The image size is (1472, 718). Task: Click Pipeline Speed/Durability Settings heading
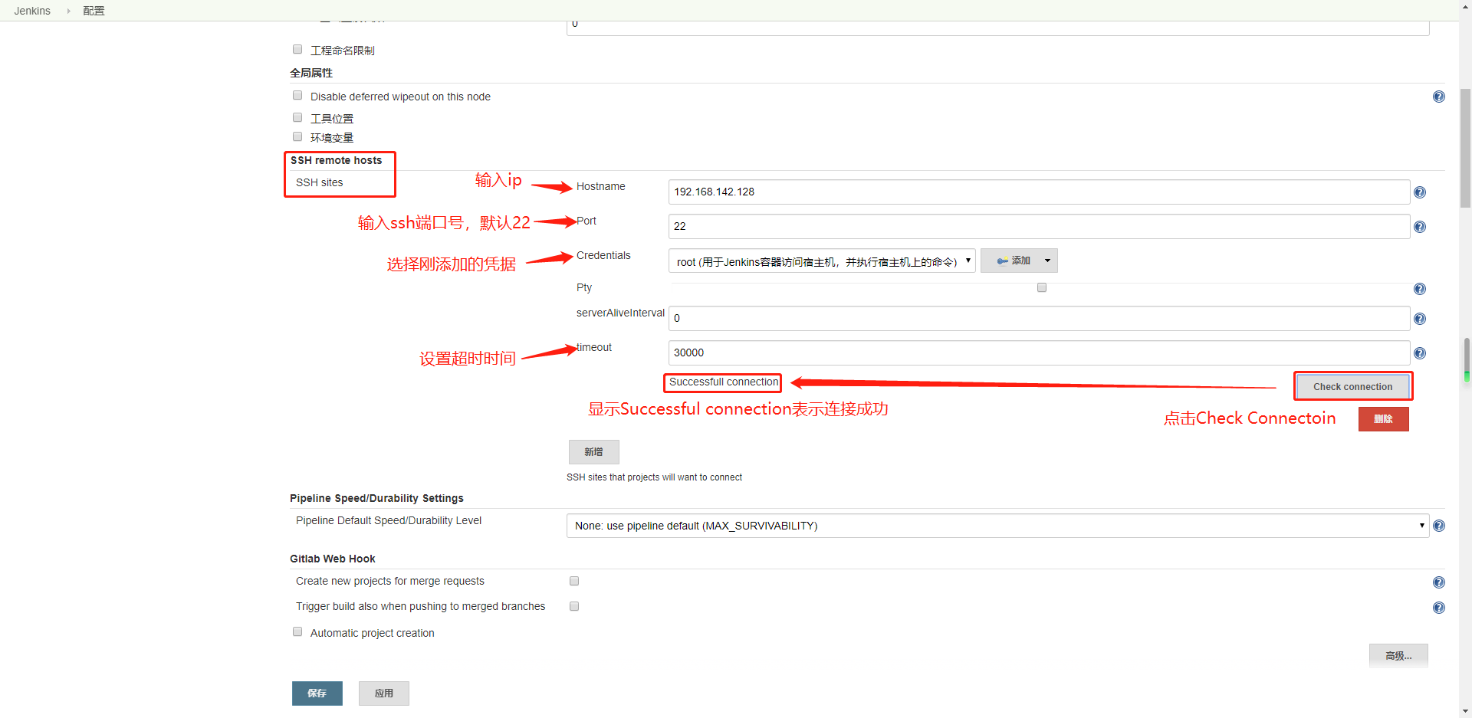(x=376, y=498)
